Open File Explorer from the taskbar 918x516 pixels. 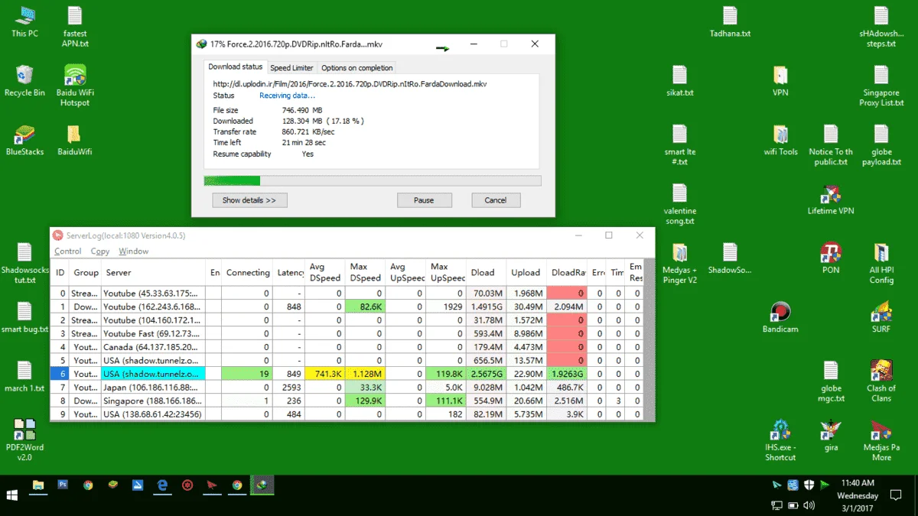[x=39, y=485]
